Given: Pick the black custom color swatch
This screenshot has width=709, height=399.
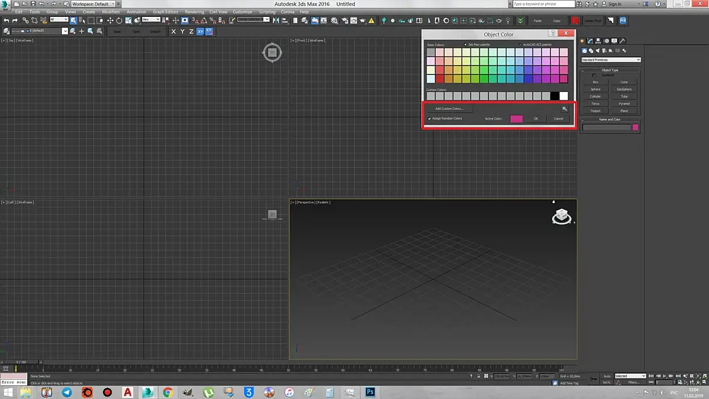Looking at the screenshot, I should [x=555, y=96].
